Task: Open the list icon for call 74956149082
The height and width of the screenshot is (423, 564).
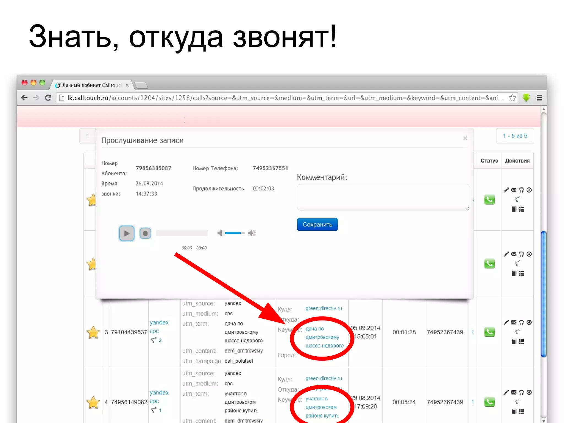Action: tap(521, 411)
